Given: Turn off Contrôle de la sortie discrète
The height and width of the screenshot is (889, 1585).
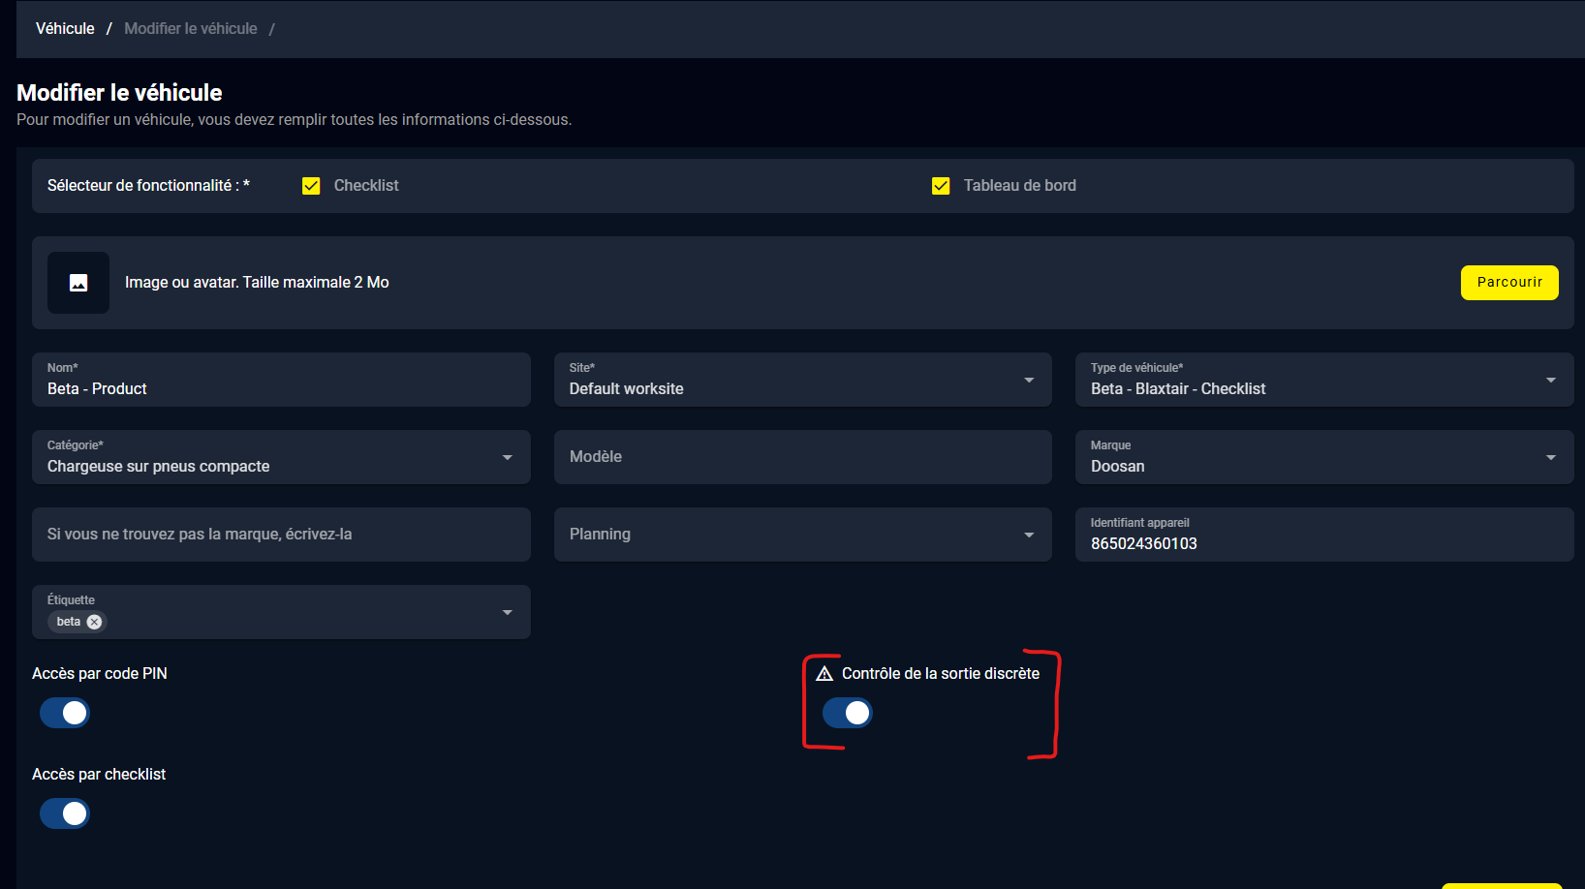Looking at the screenshot, I should (848, 713).
